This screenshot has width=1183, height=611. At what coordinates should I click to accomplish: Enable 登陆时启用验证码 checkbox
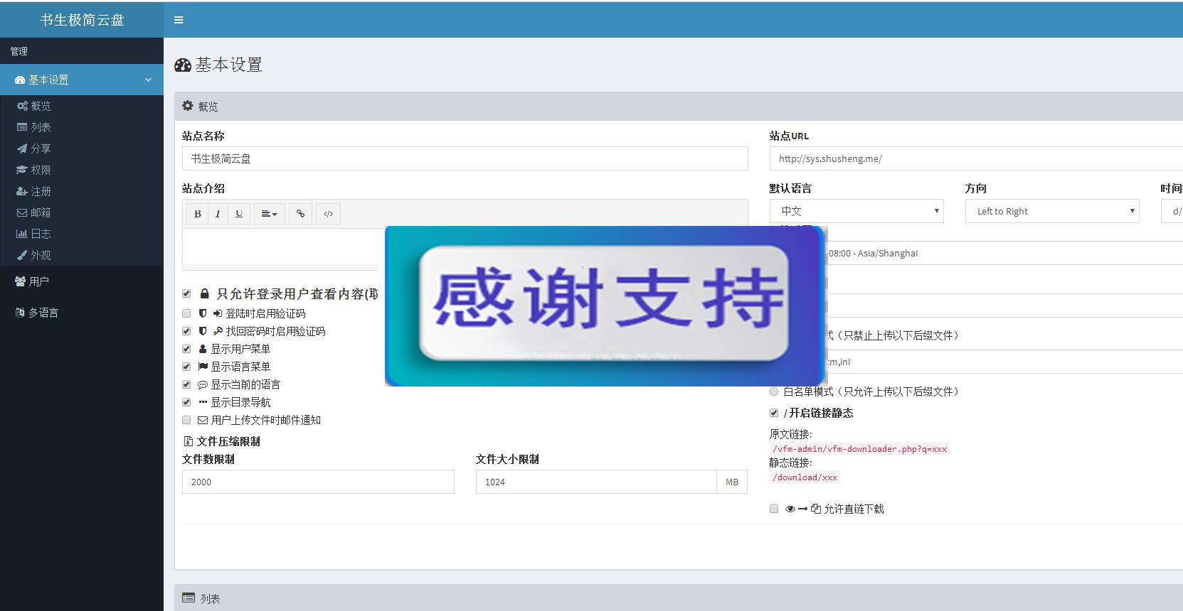[186, 313]
